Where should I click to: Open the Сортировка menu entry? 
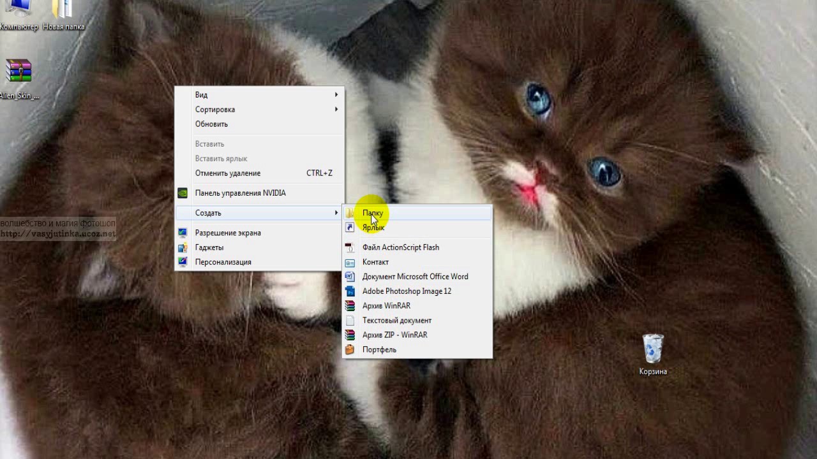[259, 110]
